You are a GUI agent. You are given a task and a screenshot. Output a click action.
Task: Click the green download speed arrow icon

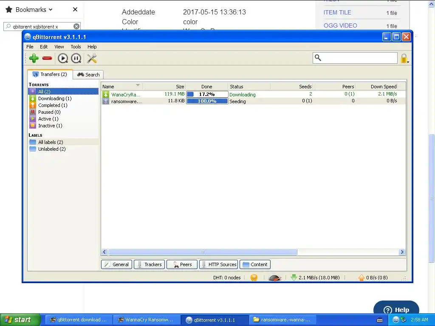294,278
